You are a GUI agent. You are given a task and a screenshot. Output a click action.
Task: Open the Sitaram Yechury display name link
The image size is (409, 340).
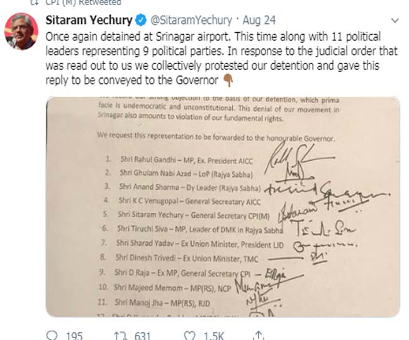tap(87, 20)
